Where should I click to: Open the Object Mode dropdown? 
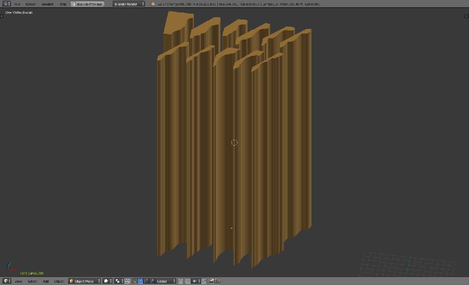[84, 281]
